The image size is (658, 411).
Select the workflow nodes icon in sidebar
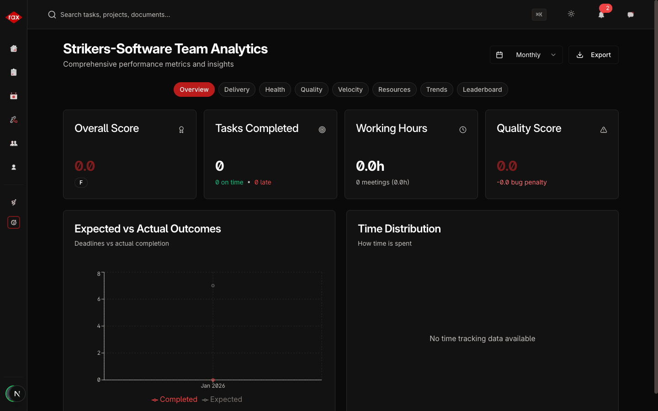click(x=14, y=120)
